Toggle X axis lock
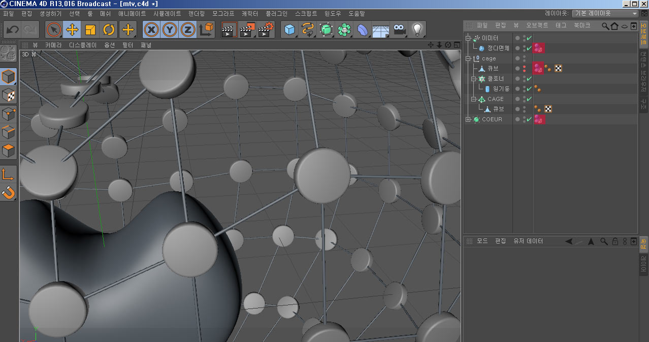 point(151,29)
